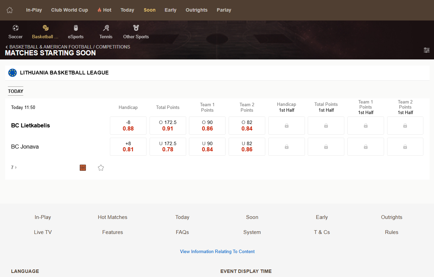Add match to favorites with star icon
Screen dimensions: 434x277
pos(101,168)
